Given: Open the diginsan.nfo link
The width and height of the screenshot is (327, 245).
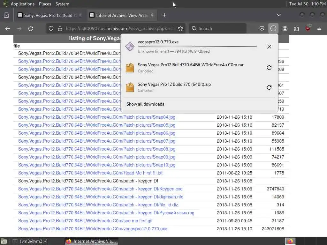Looking at the screenshot, I should pyautogui.click(x=101, y=197).
